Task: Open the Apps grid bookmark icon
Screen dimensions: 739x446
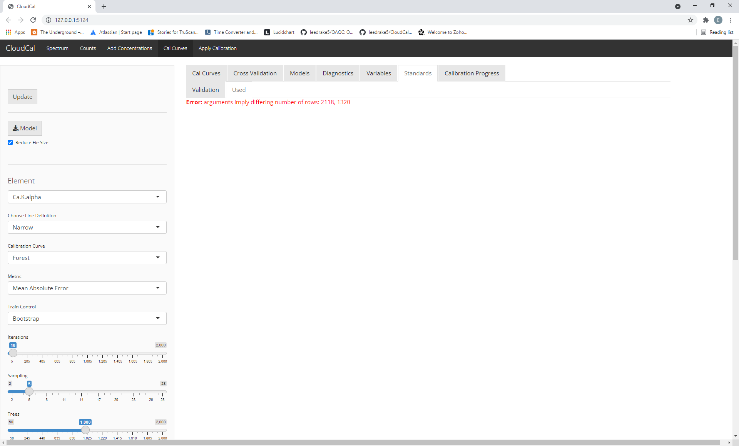Action: coord(8,32)
